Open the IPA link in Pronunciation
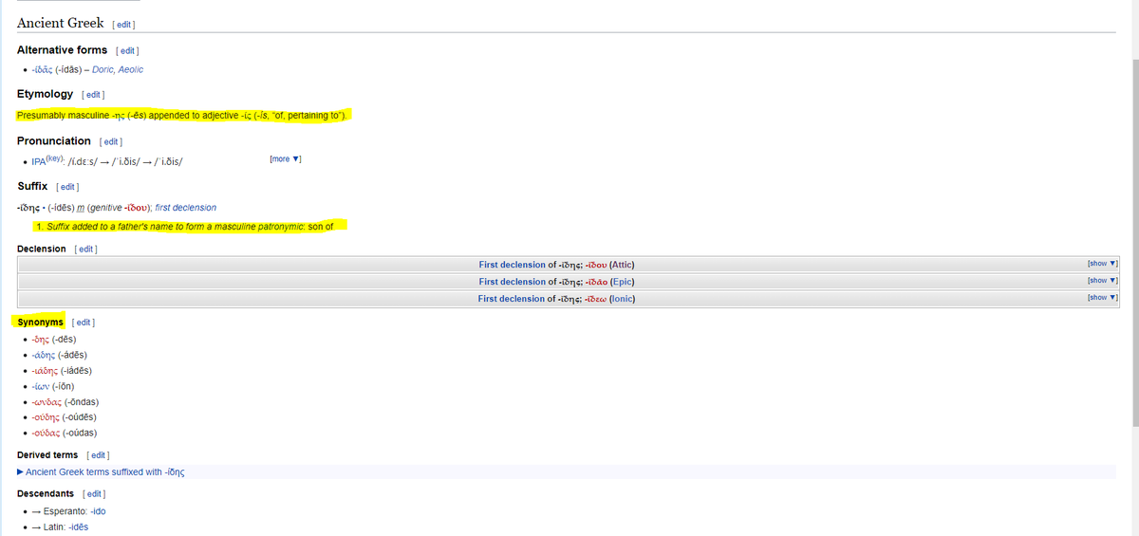 39,161
